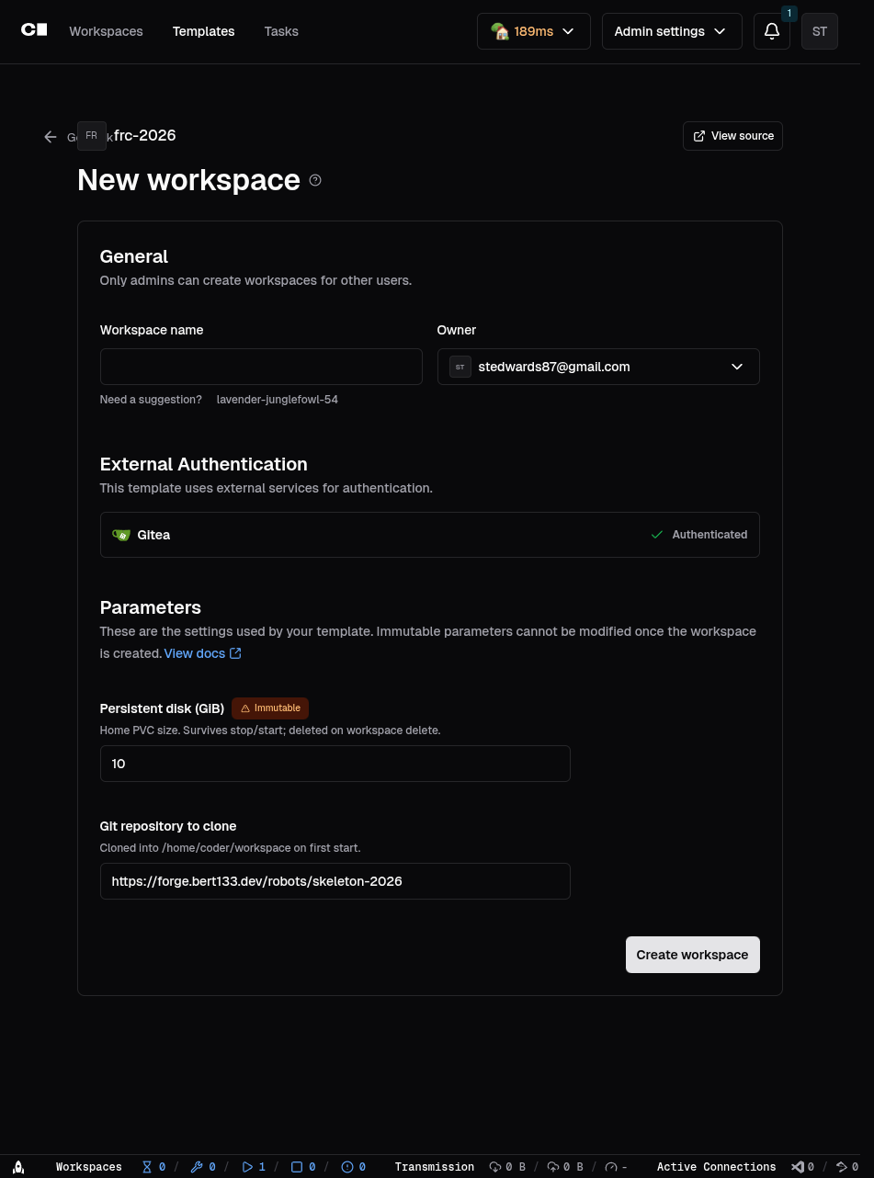Open the Tasks nav tab
This screenshot has height=1178, width=874.
pyautogui.click(x=281, y=31)
